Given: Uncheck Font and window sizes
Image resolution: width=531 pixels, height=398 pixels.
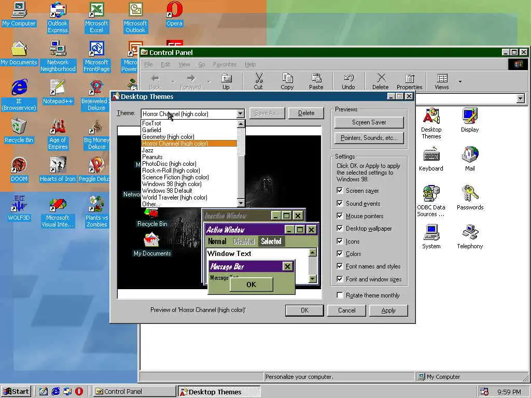Looking at the screenshot, I should [x=340, y=279].
